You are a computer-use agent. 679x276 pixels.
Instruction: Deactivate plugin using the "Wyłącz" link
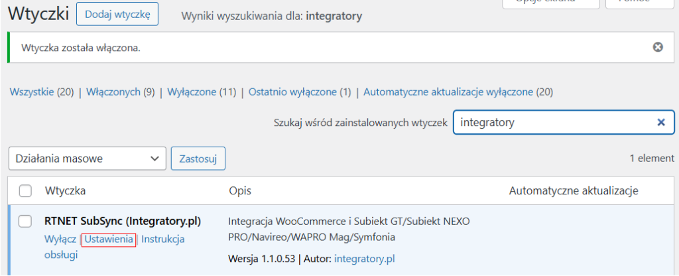(x=60, y=240)
